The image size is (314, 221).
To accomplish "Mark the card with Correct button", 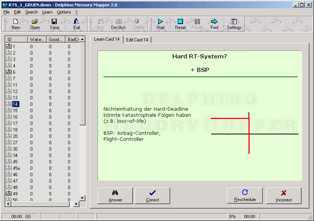I will tap(153, 196).
